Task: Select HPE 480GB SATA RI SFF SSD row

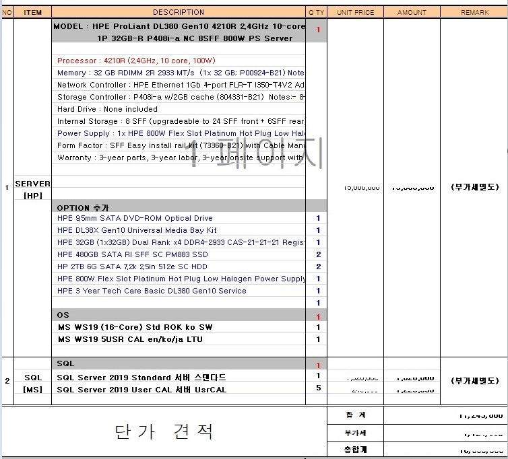Action: (x=179, y=254)
